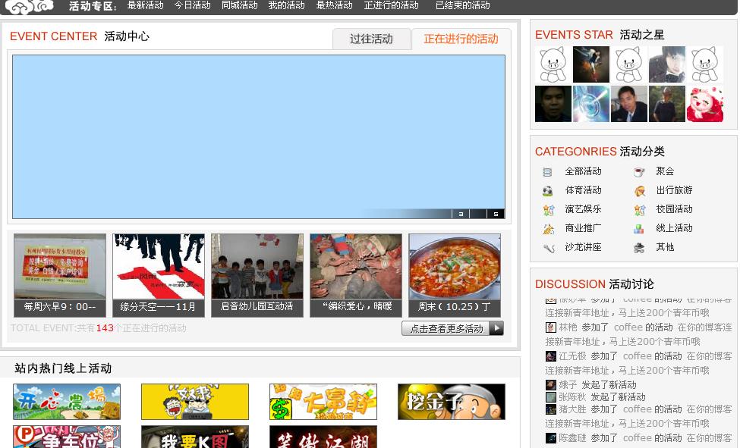
Task: Open the 已结束的活动 menu item
Action: tap(462, 5)
